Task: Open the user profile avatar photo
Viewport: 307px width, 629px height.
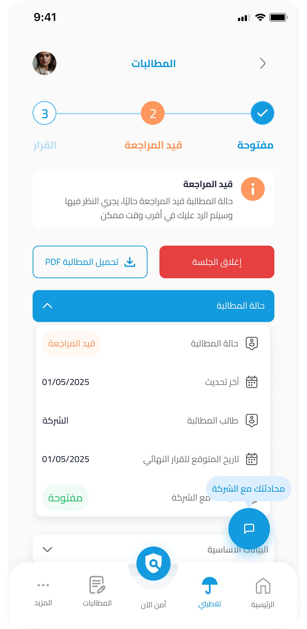Action: (45, 63)
